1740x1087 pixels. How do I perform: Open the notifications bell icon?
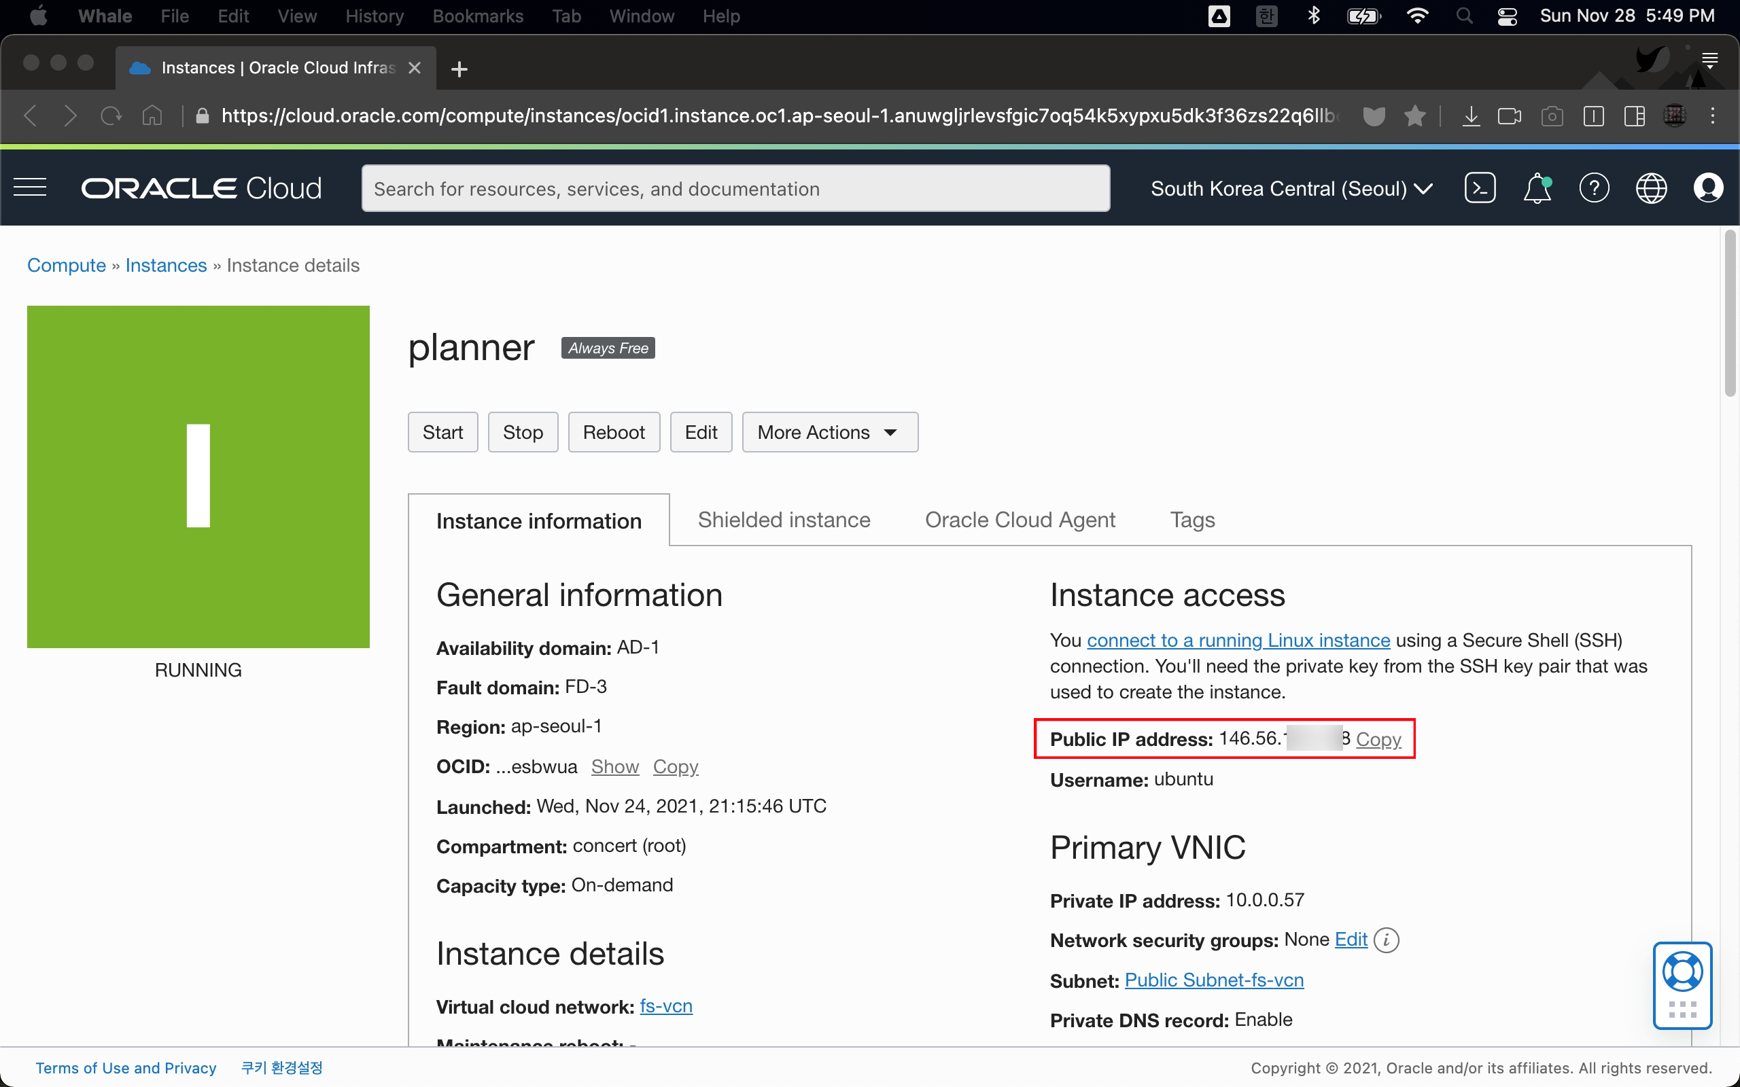(1537, 188)
